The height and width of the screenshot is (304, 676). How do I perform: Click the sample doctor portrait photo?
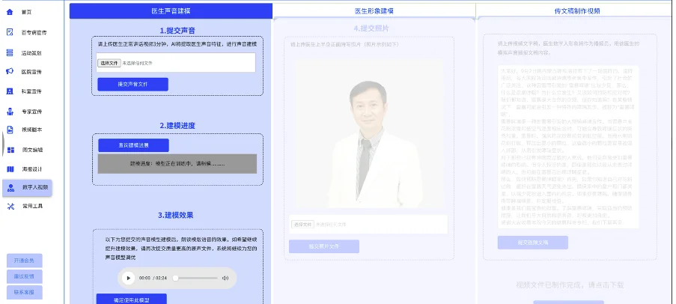[368, 135]
